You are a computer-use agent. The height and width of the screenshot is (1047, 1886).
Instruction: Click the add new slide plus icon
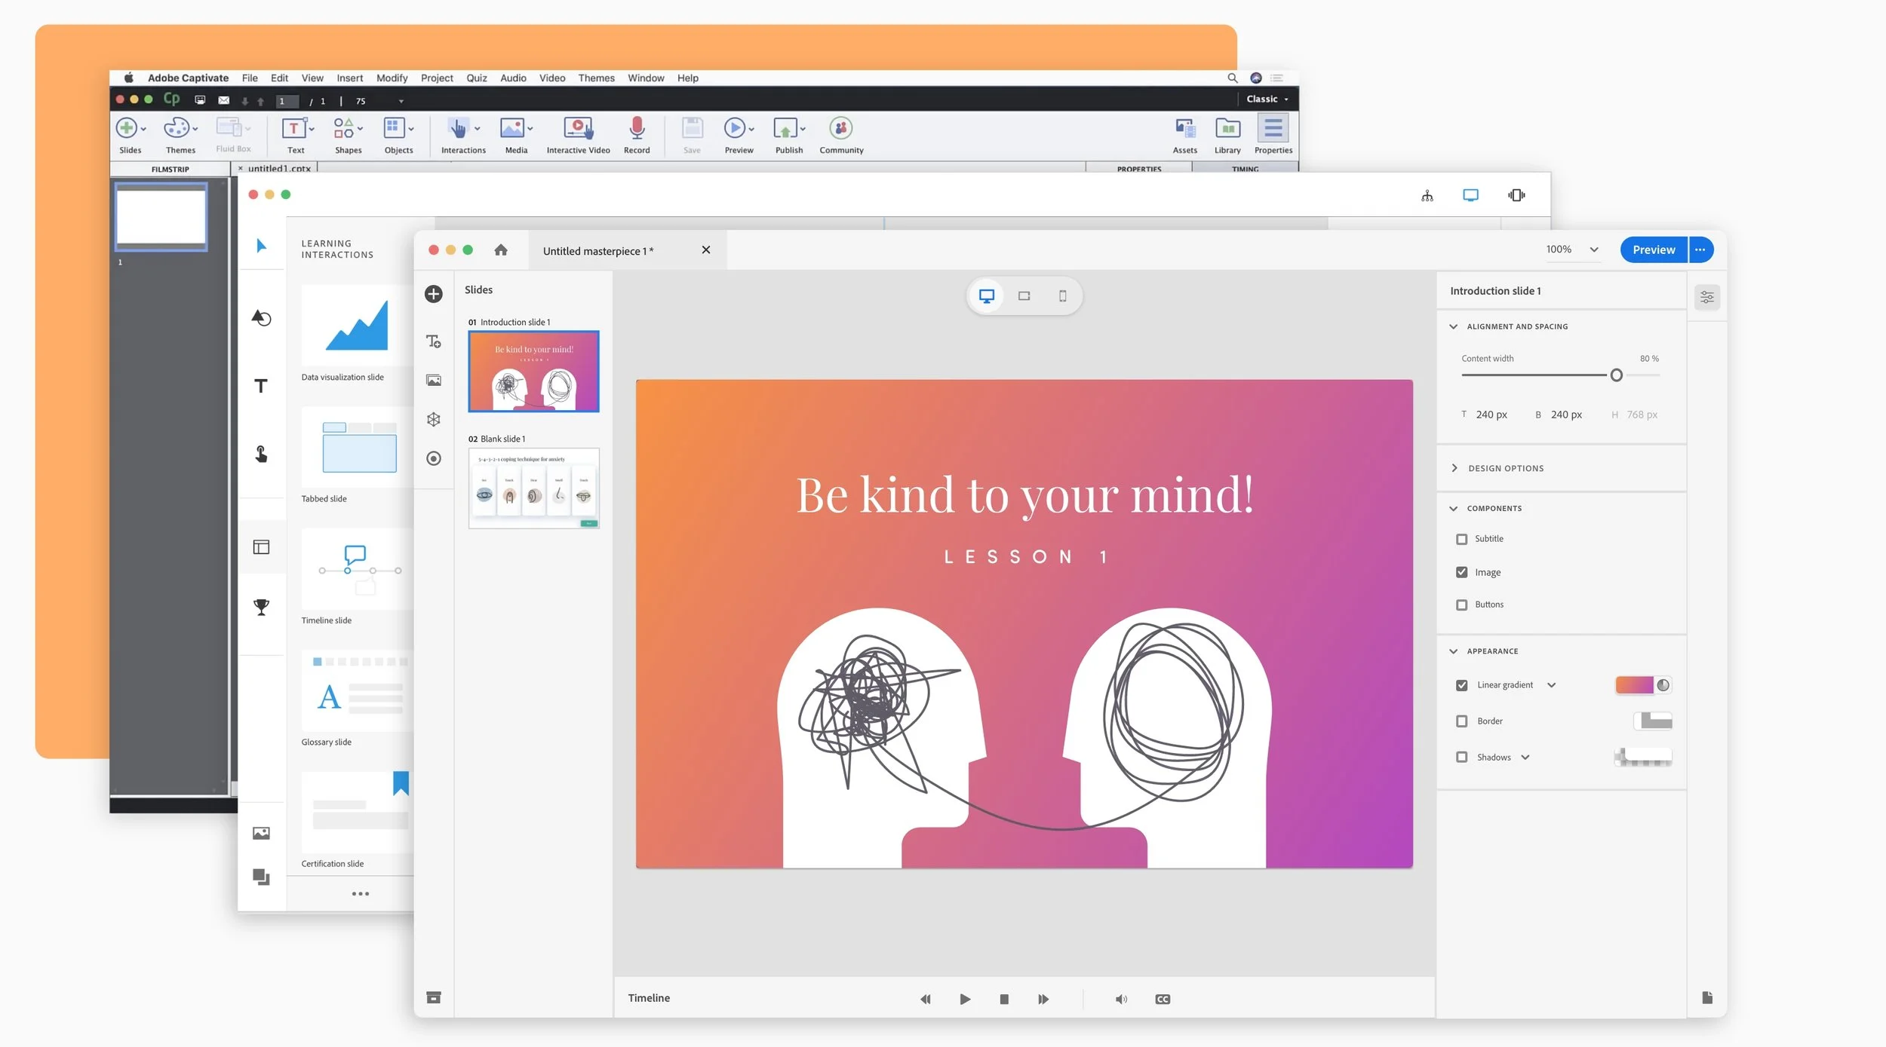(433, 294)
